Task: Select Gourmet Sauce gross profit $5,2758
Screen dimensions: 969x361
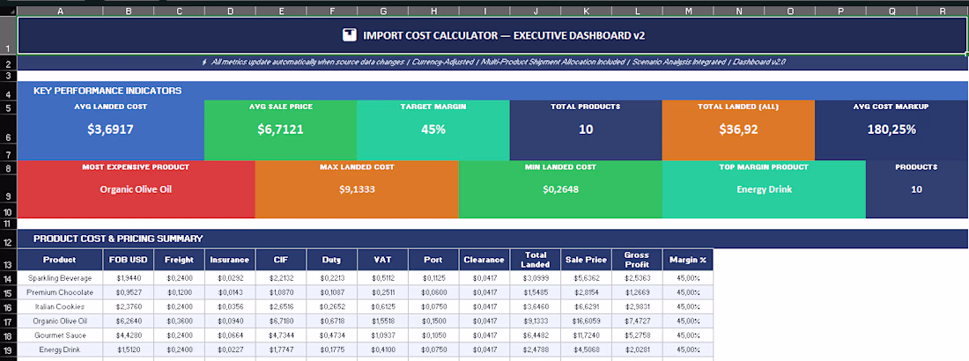Action: (x=637, y=335)
